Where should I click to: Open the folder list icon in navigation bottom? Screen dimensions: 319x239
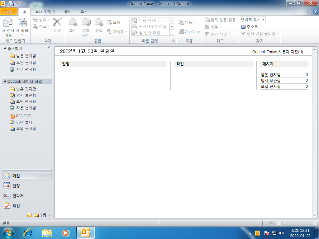coord(36,215)
